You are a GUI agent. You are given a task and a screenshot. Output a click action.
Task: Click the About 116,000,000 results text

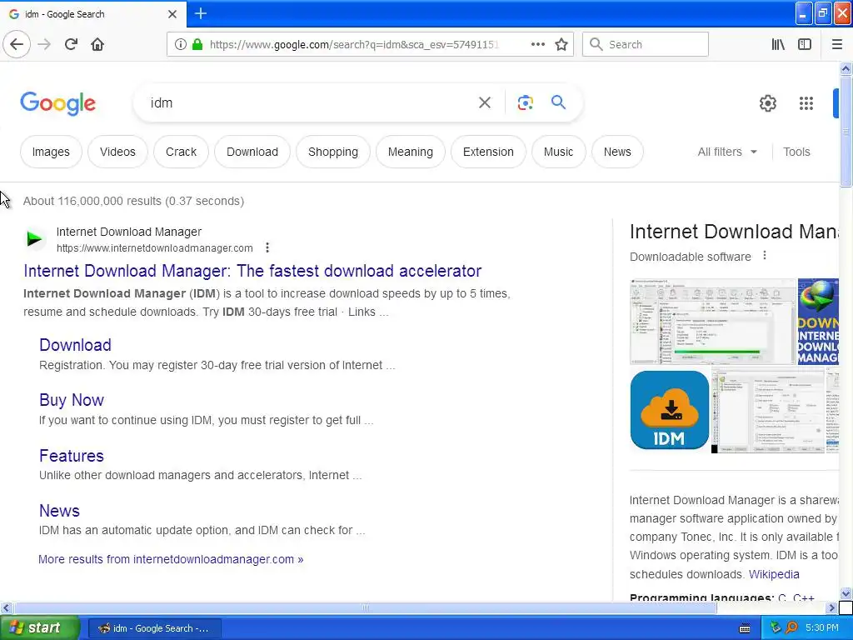pyautogui.click(x=133, y=201)
